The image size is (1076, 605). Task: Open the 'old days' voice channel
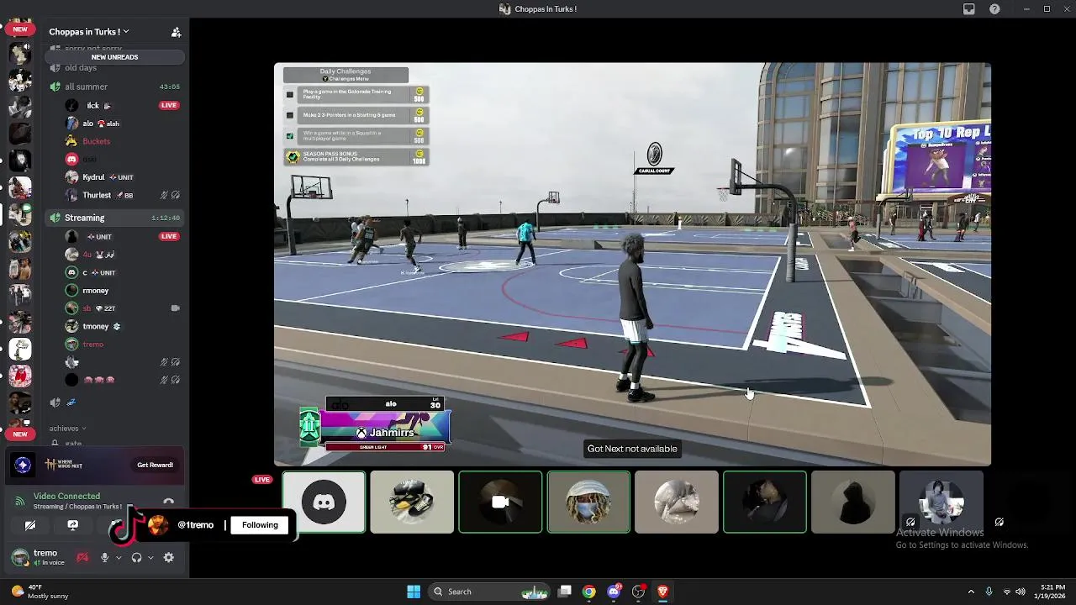click(81, 68)
